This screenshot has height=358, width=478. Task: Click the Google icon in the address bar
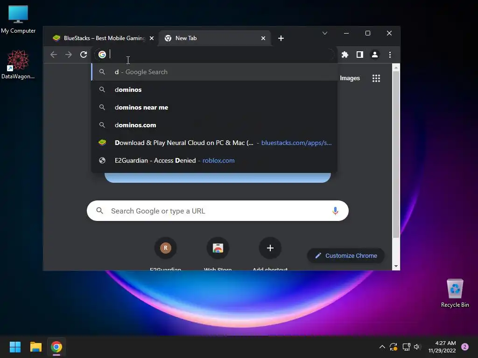pyautogui.click(x=102, y=55)
